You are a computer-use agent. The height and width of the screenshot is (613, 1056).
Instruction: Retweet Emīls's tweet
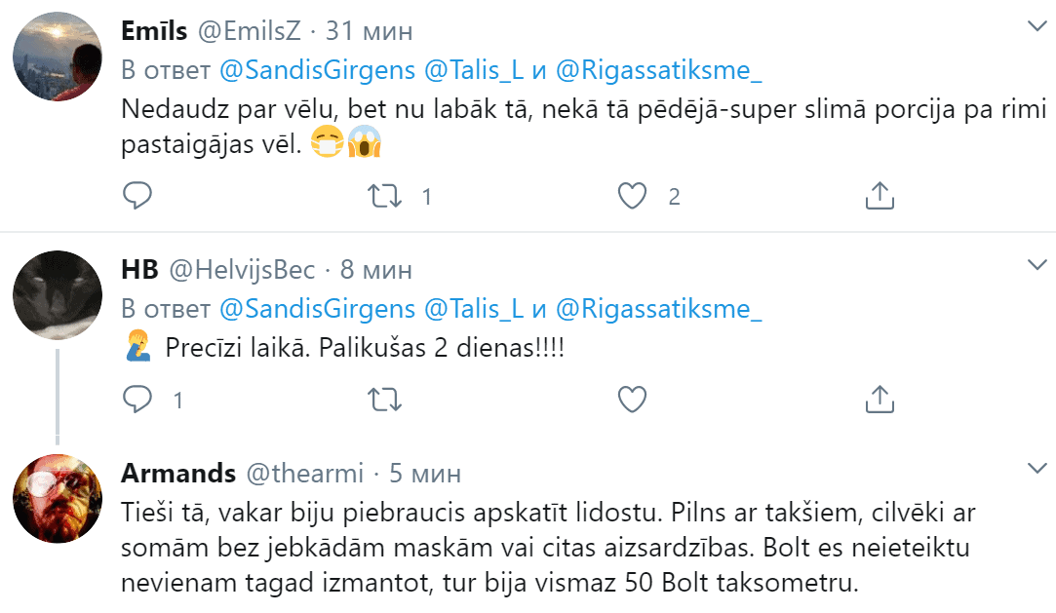tap(386, 197)
